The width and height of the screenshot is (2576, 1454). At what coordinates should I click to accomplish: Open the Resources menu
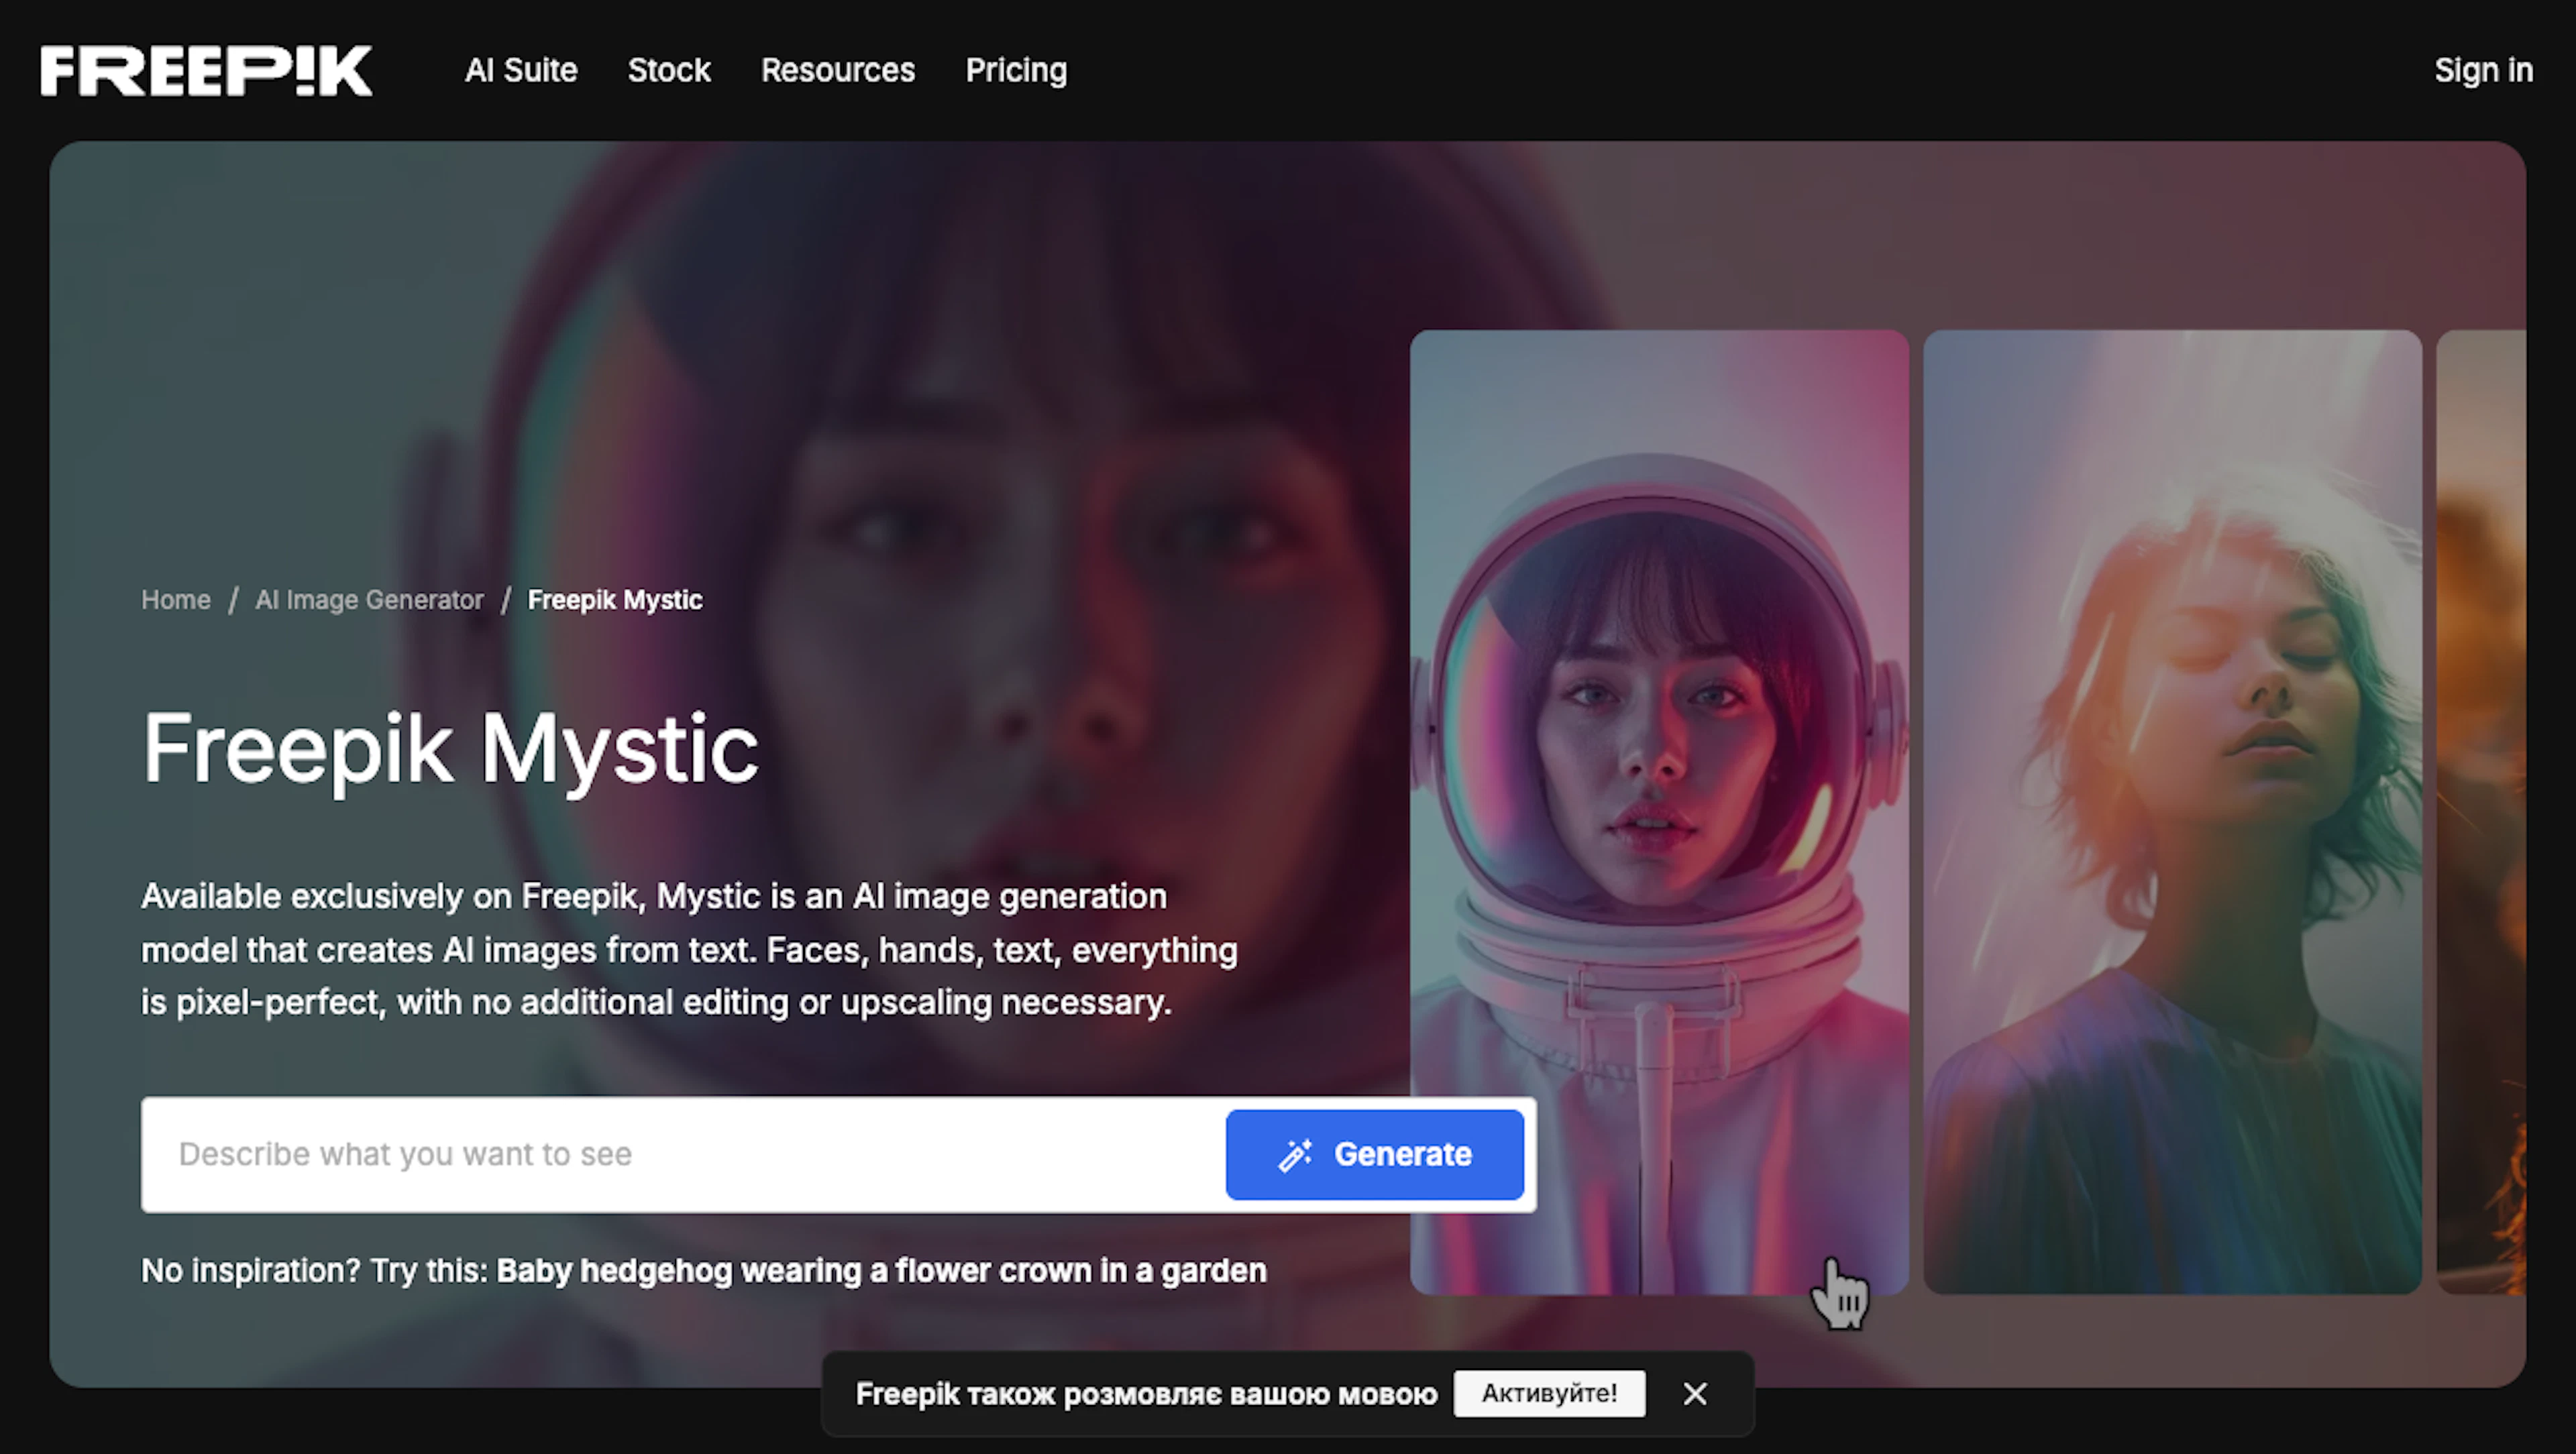(837, 70)
